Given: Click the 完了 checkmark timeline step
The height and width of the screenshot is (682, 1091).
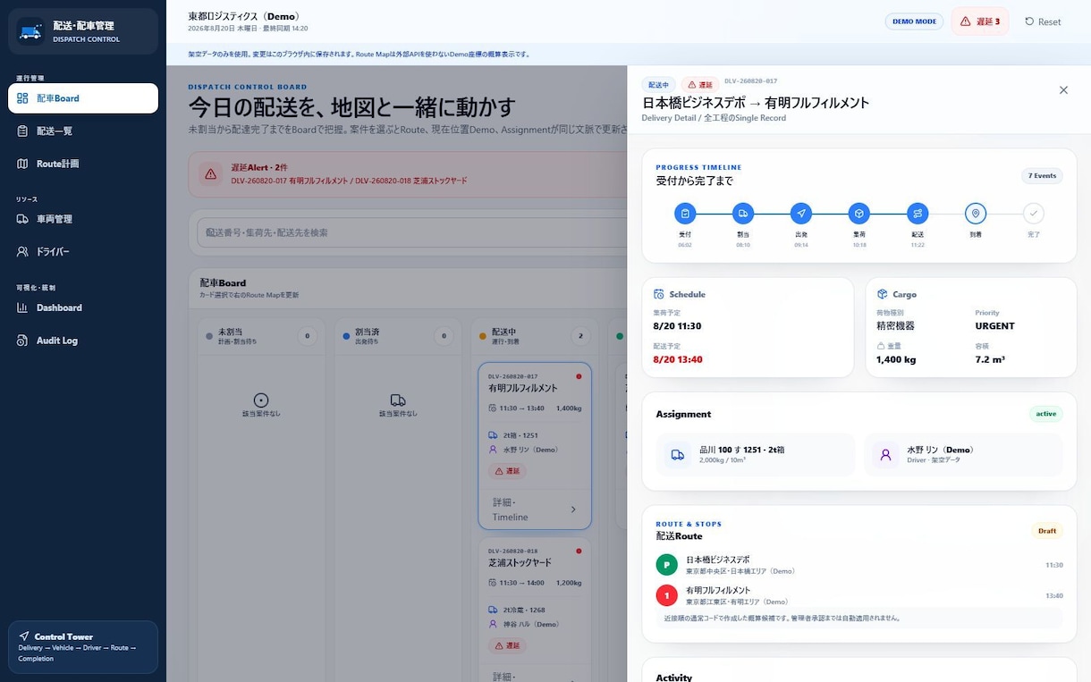Looking at the screenshot, I should (x=1034, y=214).
